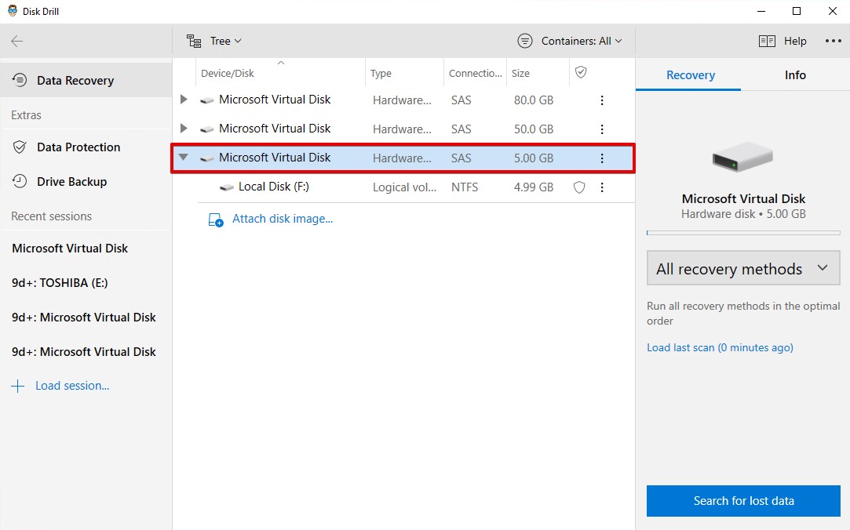Open kebab menu for the 5.00 GB disk
850x530 pixels.
(x=602, y=158)
